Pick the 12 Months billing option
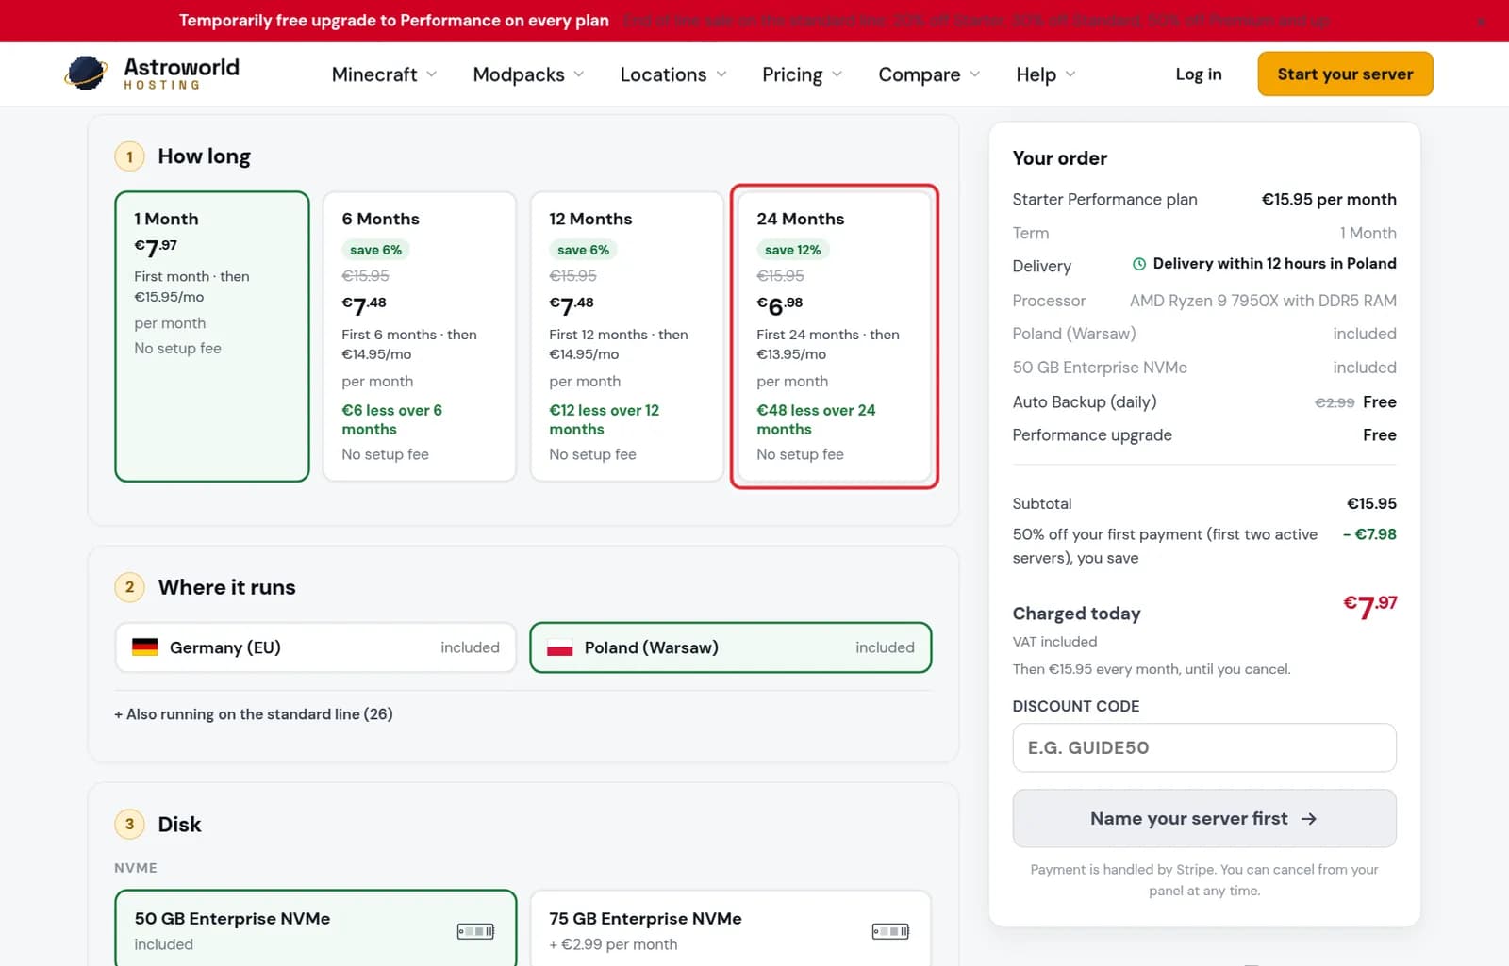Screen dimensions: 1509x966 pyautogui.click(x=627, y=336)
